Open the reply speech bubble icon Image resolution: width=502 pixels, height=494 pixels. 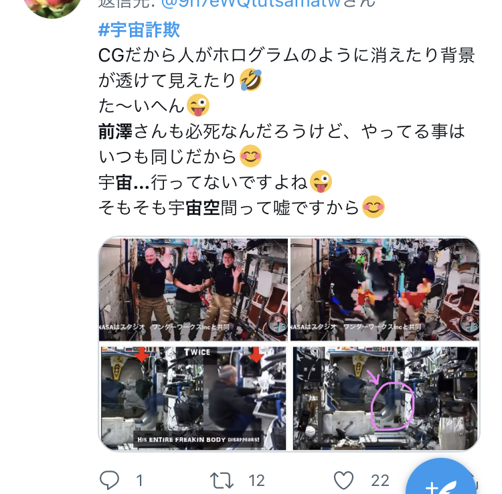click(109, 480)
